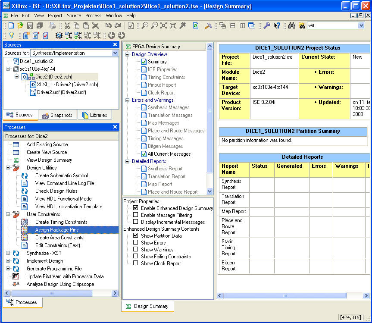Click the Cut scissors icon
The width and height of the screenshot is (372, 323).
67,25
